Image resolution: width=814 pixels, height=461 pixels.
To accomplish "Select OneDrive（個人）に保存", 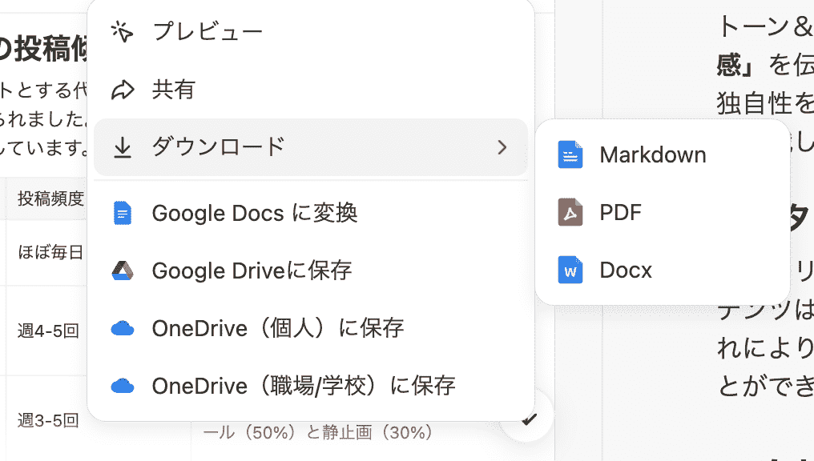I will coord(310,329).
